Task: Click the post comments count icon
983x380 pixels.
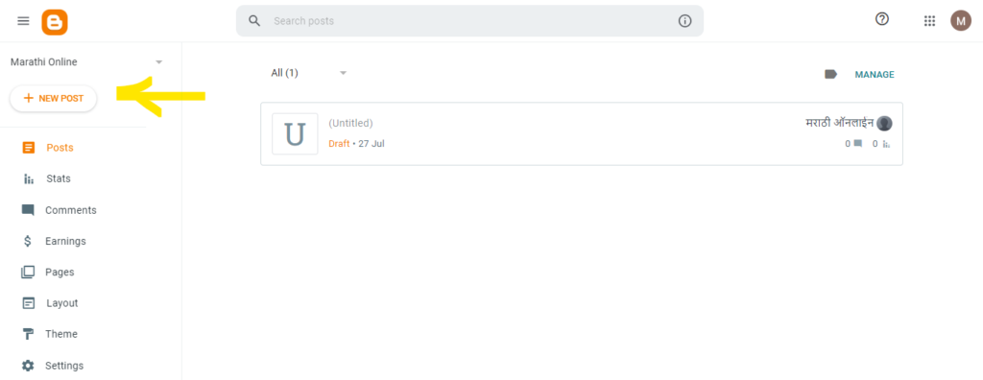Action: [x=857, y=144]
